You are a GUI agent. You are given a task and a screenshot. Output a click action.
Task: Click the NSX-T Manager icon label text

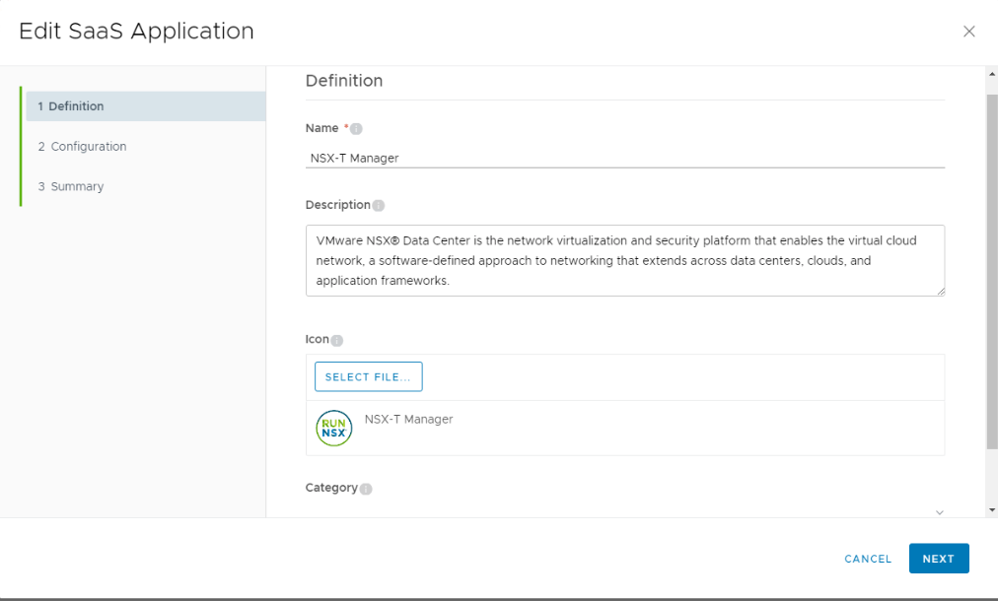[x=408, y=419]
